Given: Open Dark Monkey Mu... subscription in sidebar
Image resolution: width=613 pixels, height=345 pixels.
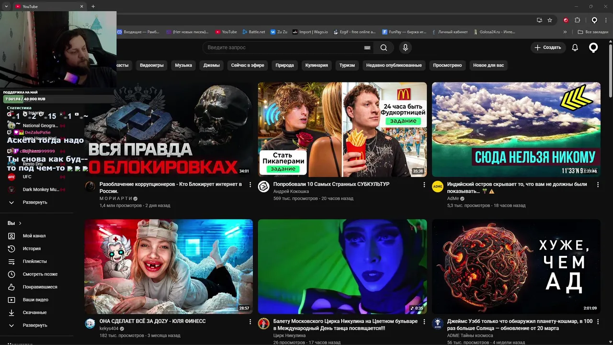Looking at the screenshot, I should [36, 189].
